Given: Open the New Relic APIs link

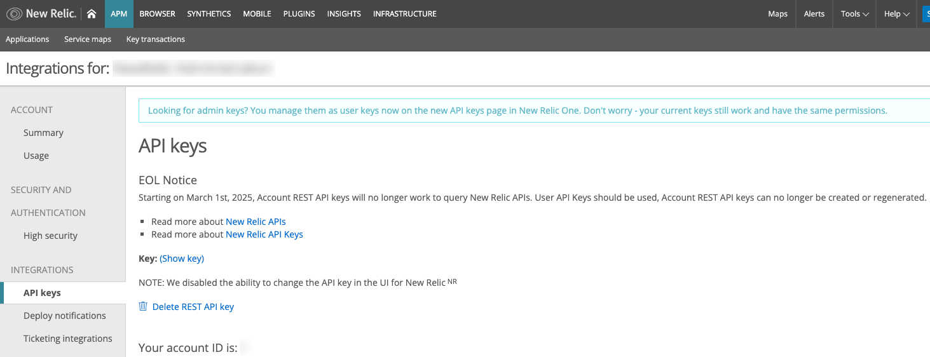Looking at the screenshot, I should 256,222.
